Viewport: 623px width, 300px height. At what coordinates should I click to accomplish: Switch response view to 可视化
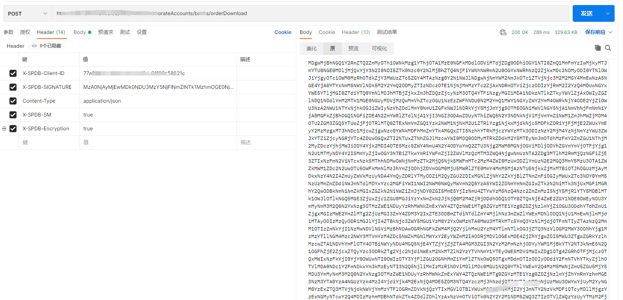pos(379,49)
